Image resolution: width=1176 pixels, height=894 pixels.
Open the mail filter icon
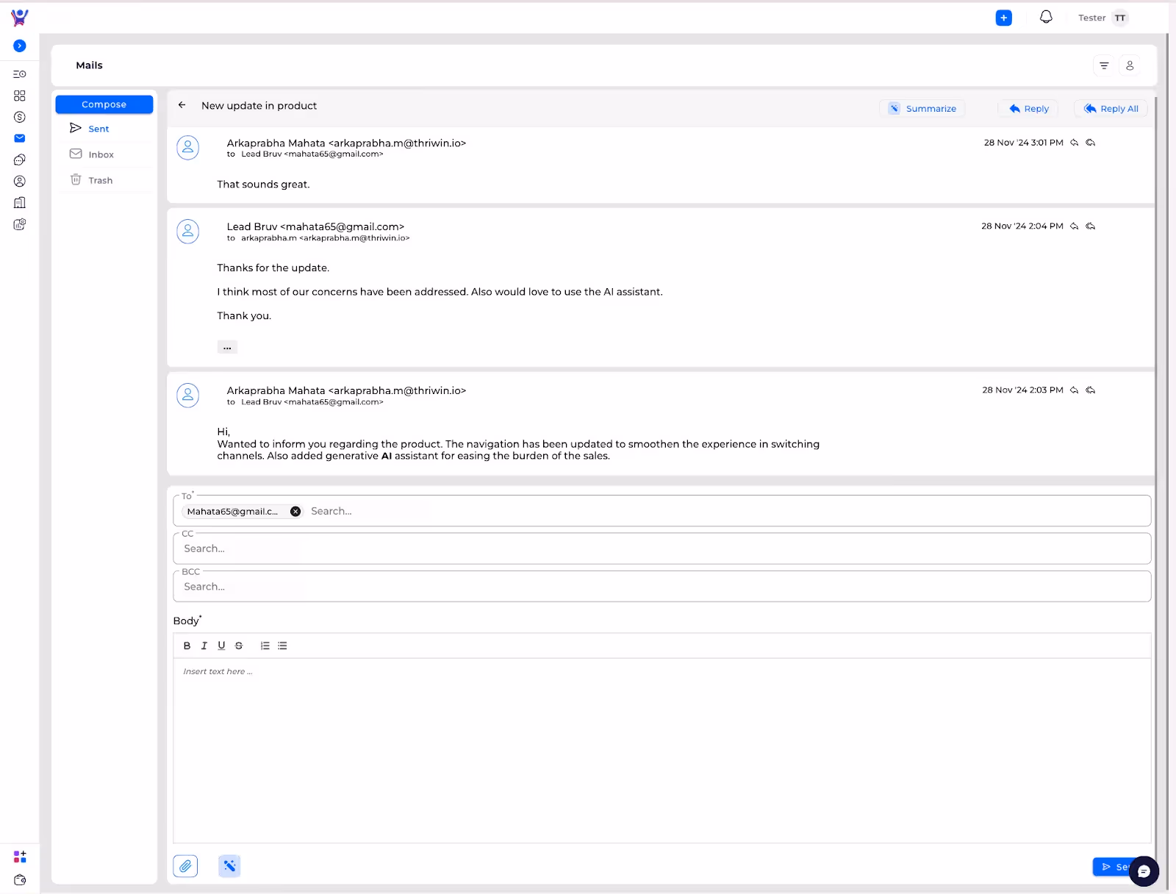click(x=1104, y=65)
